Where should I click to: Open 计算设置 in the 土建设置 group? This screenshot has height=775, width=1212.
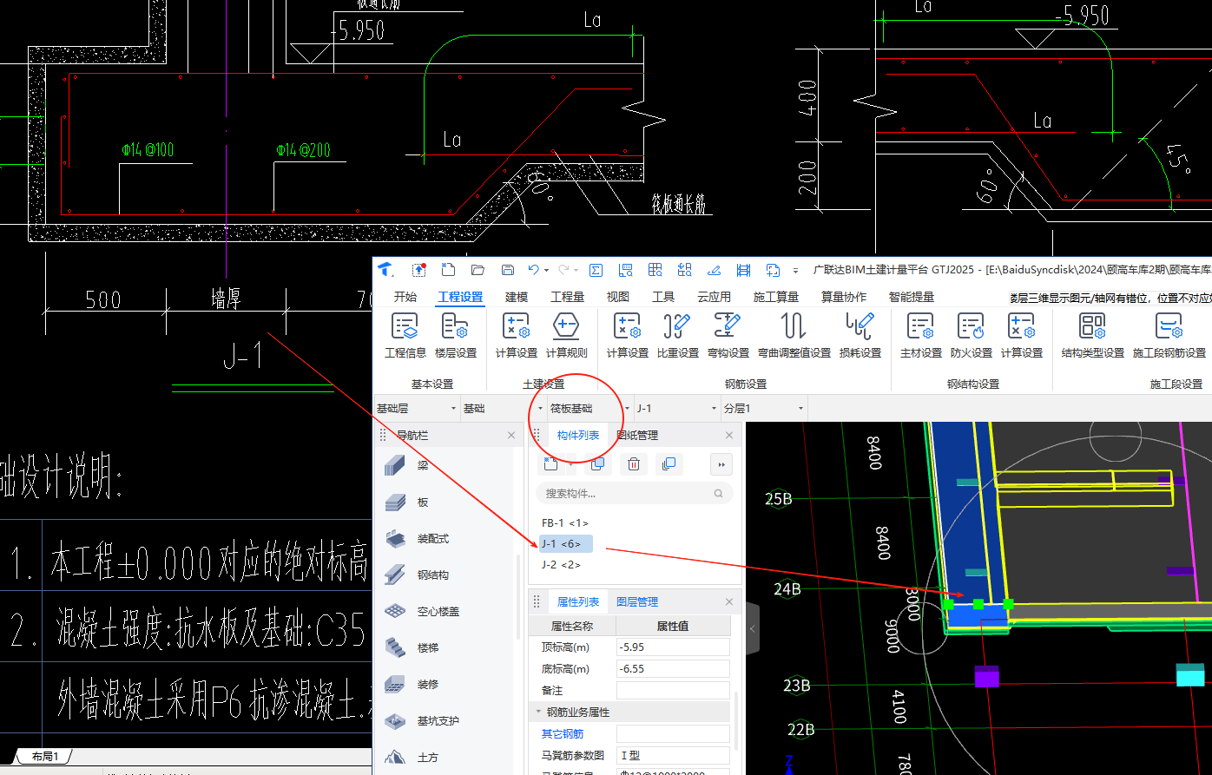point(516,336)
